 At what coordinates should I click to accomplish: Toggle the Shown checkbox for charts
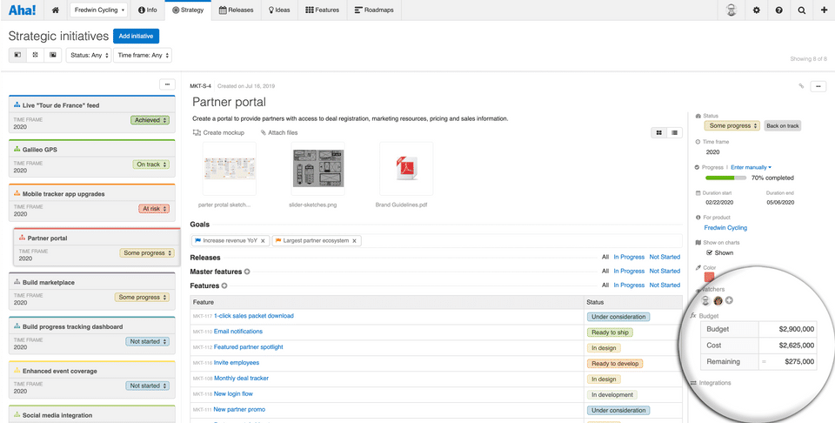pyautogui.click(x=710, y=253)
